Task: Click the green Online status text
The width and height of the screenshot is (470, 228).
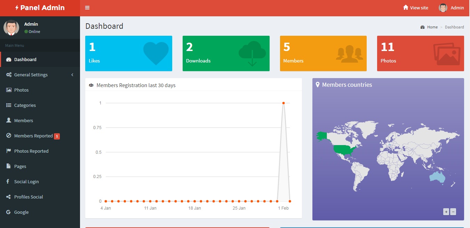Action: 34,32
